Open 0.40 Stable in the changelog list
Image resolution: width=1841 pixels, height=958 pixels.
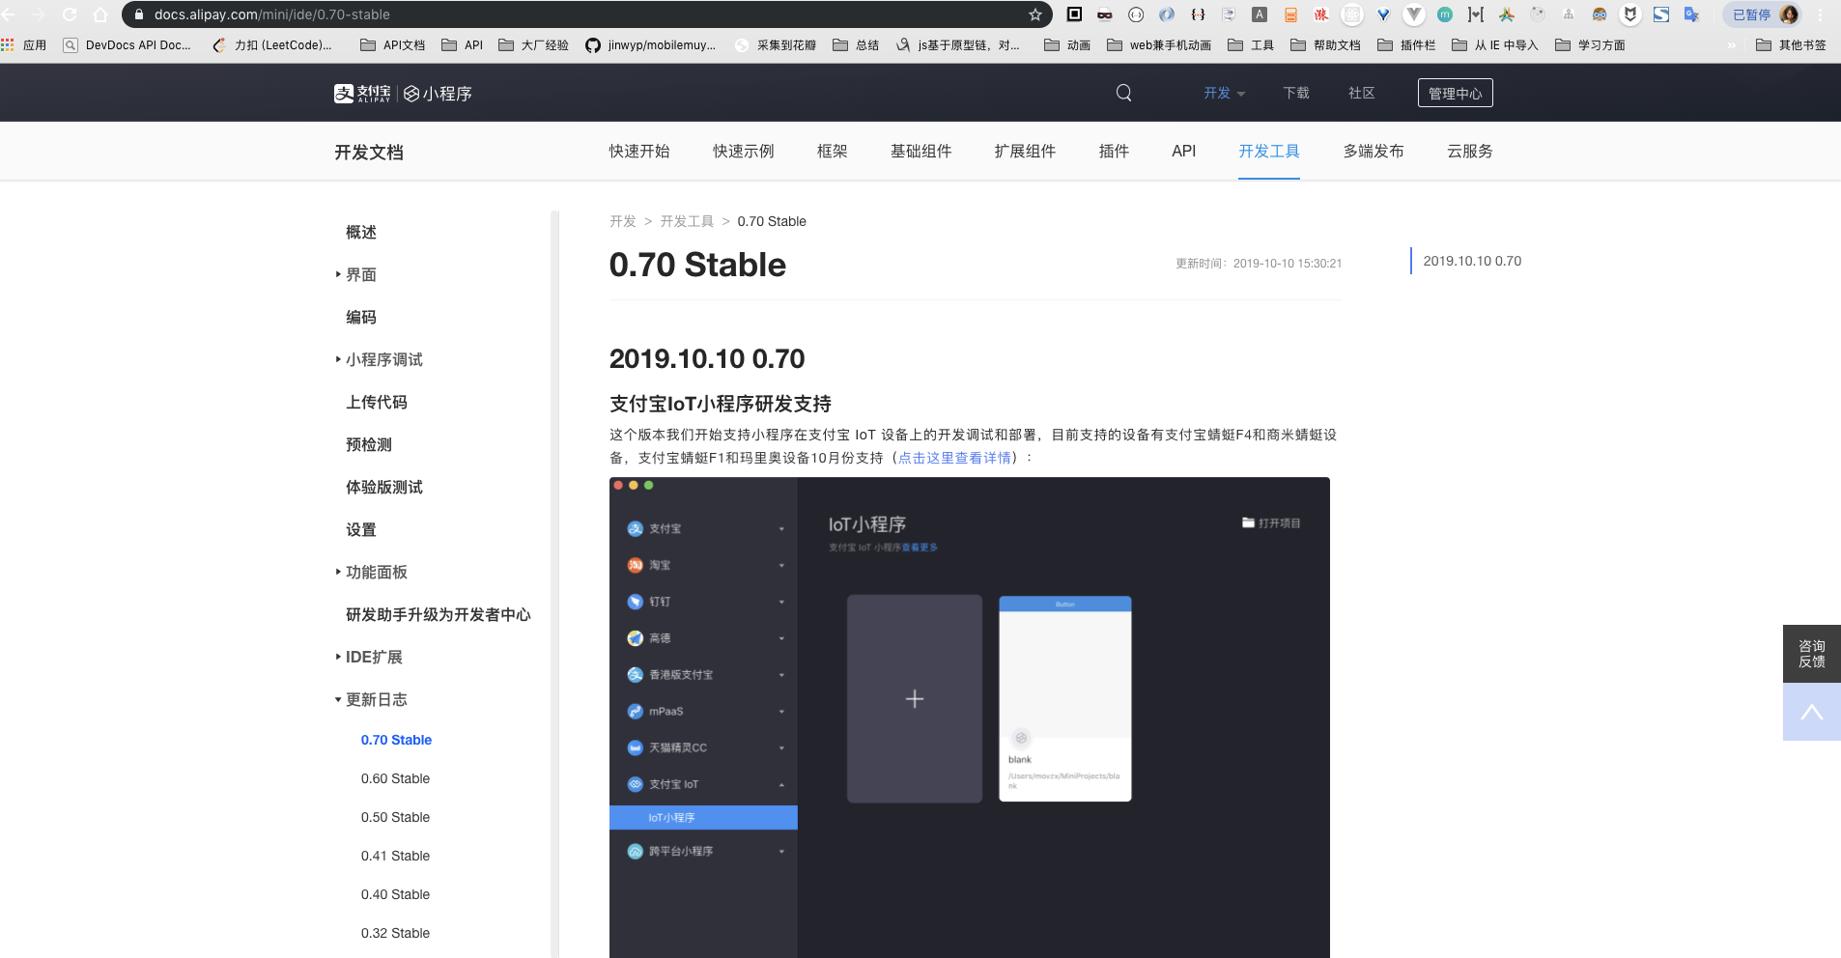[396, 894]
